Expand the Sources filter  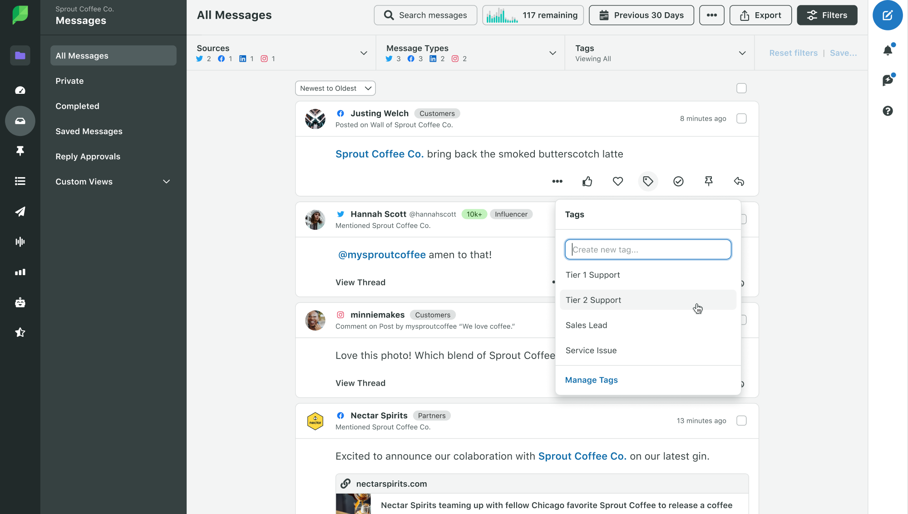[281, 53]
